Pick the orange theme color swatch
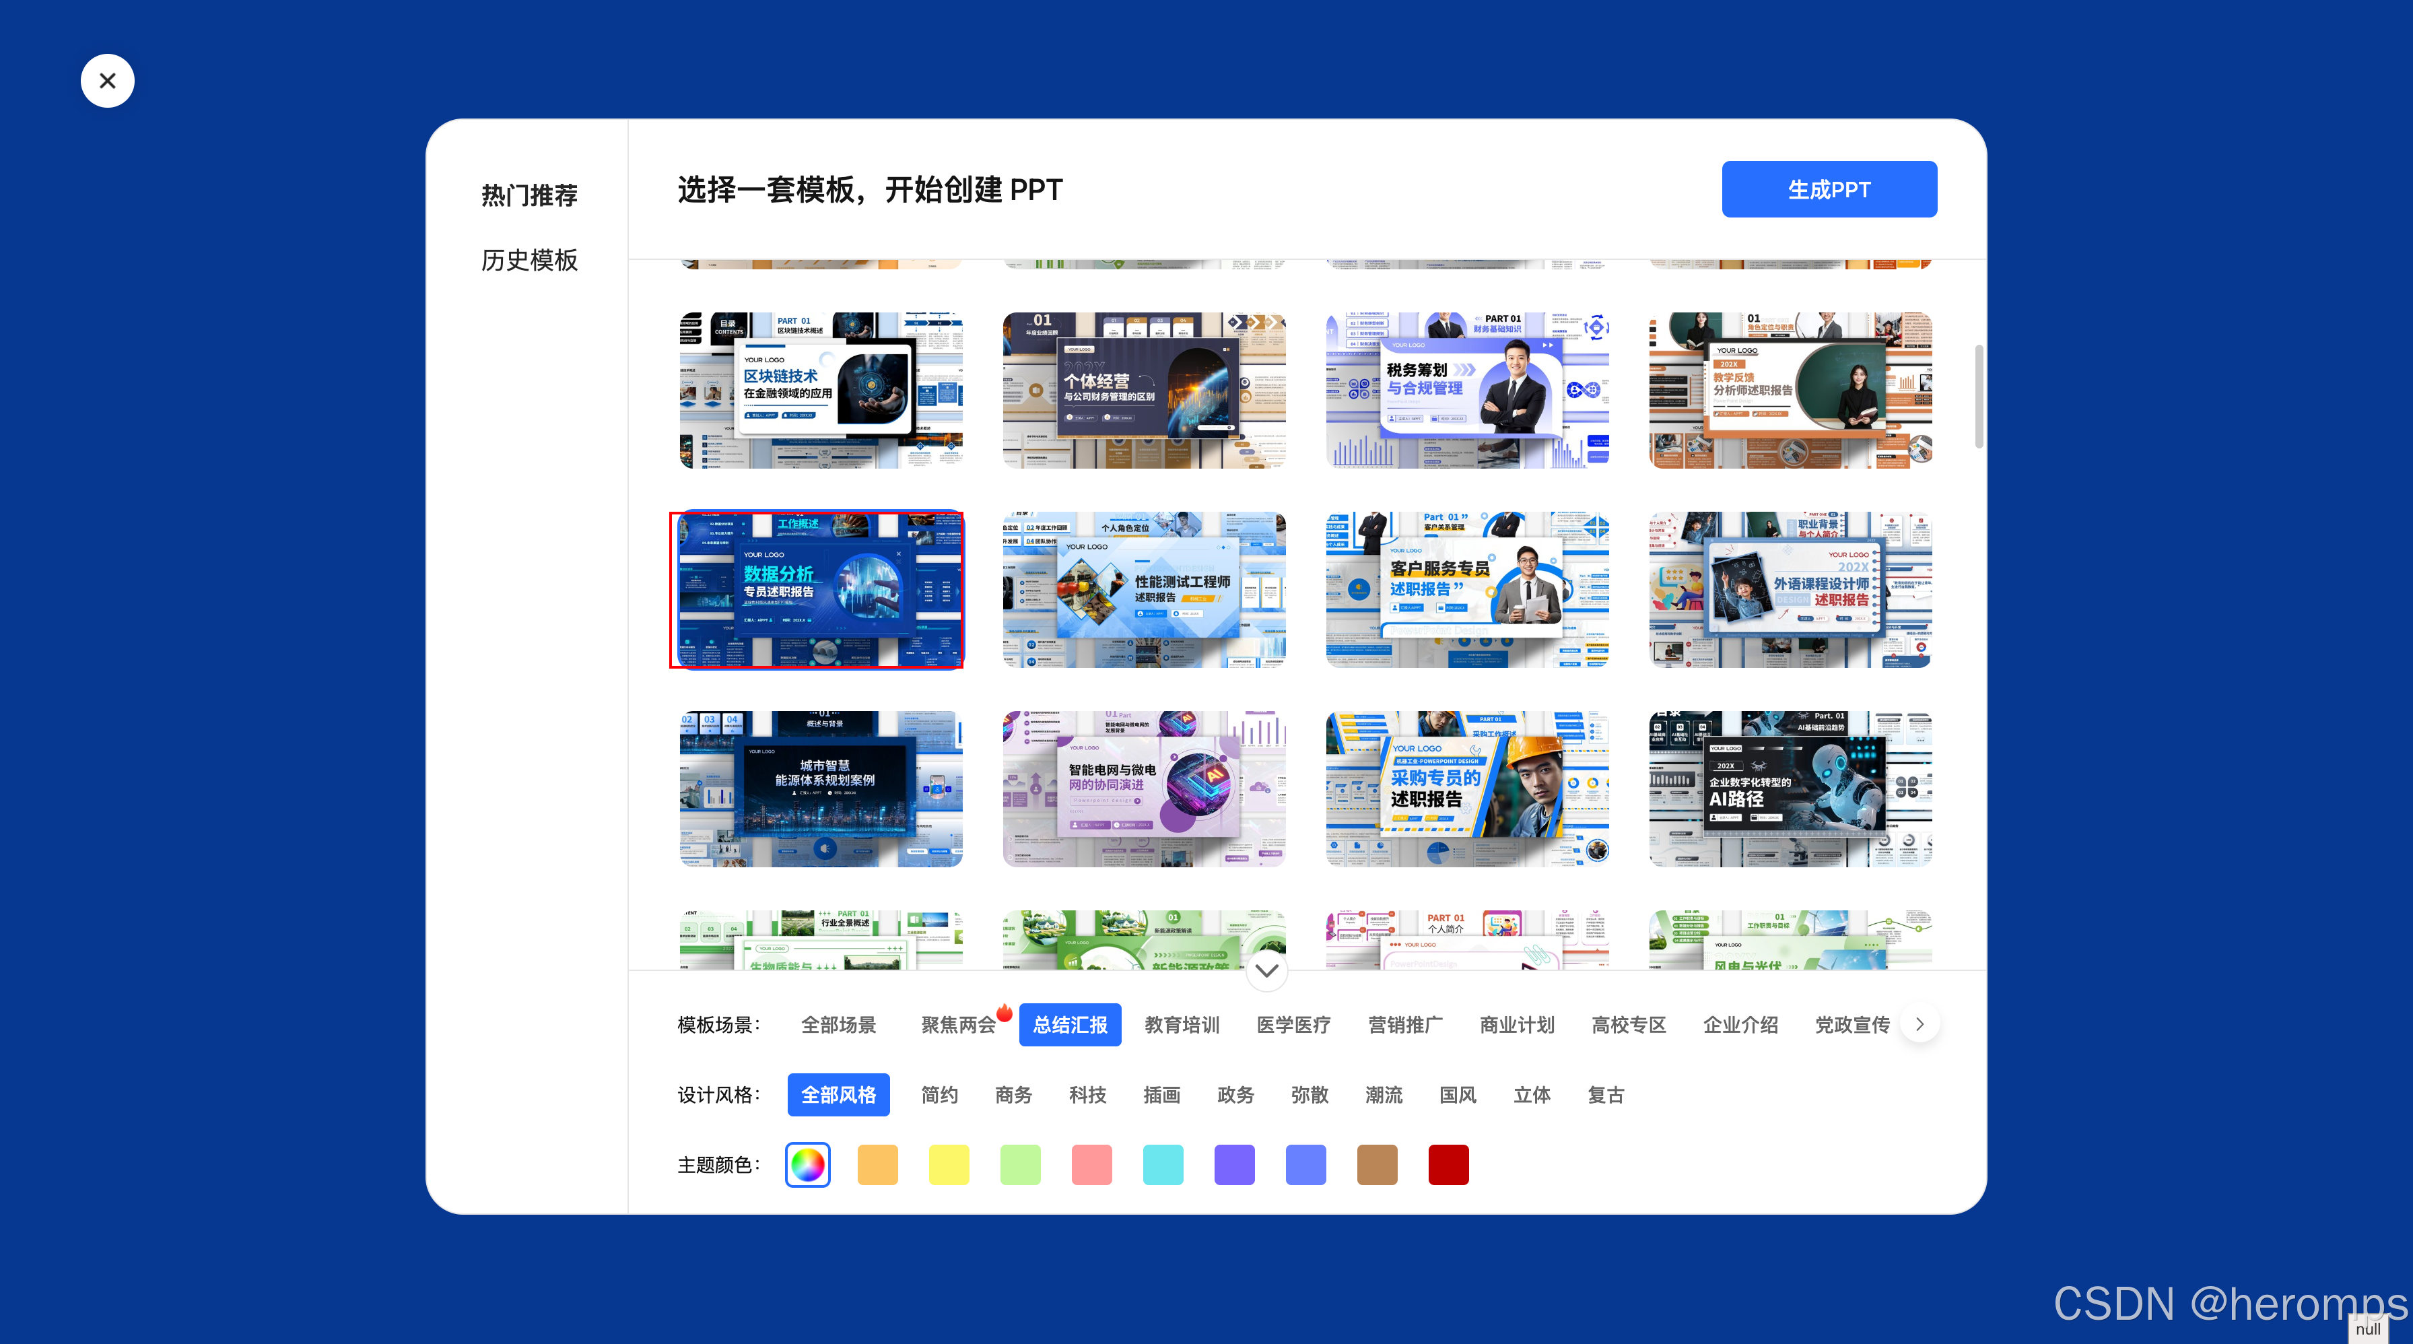This screenshot has height=1344, width=2413. [877, 1164]
